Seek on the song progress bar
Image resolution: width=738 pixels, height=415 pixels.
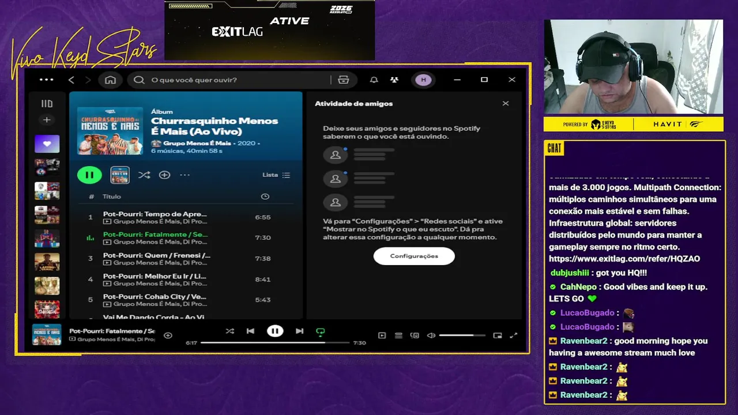point(275,342)
